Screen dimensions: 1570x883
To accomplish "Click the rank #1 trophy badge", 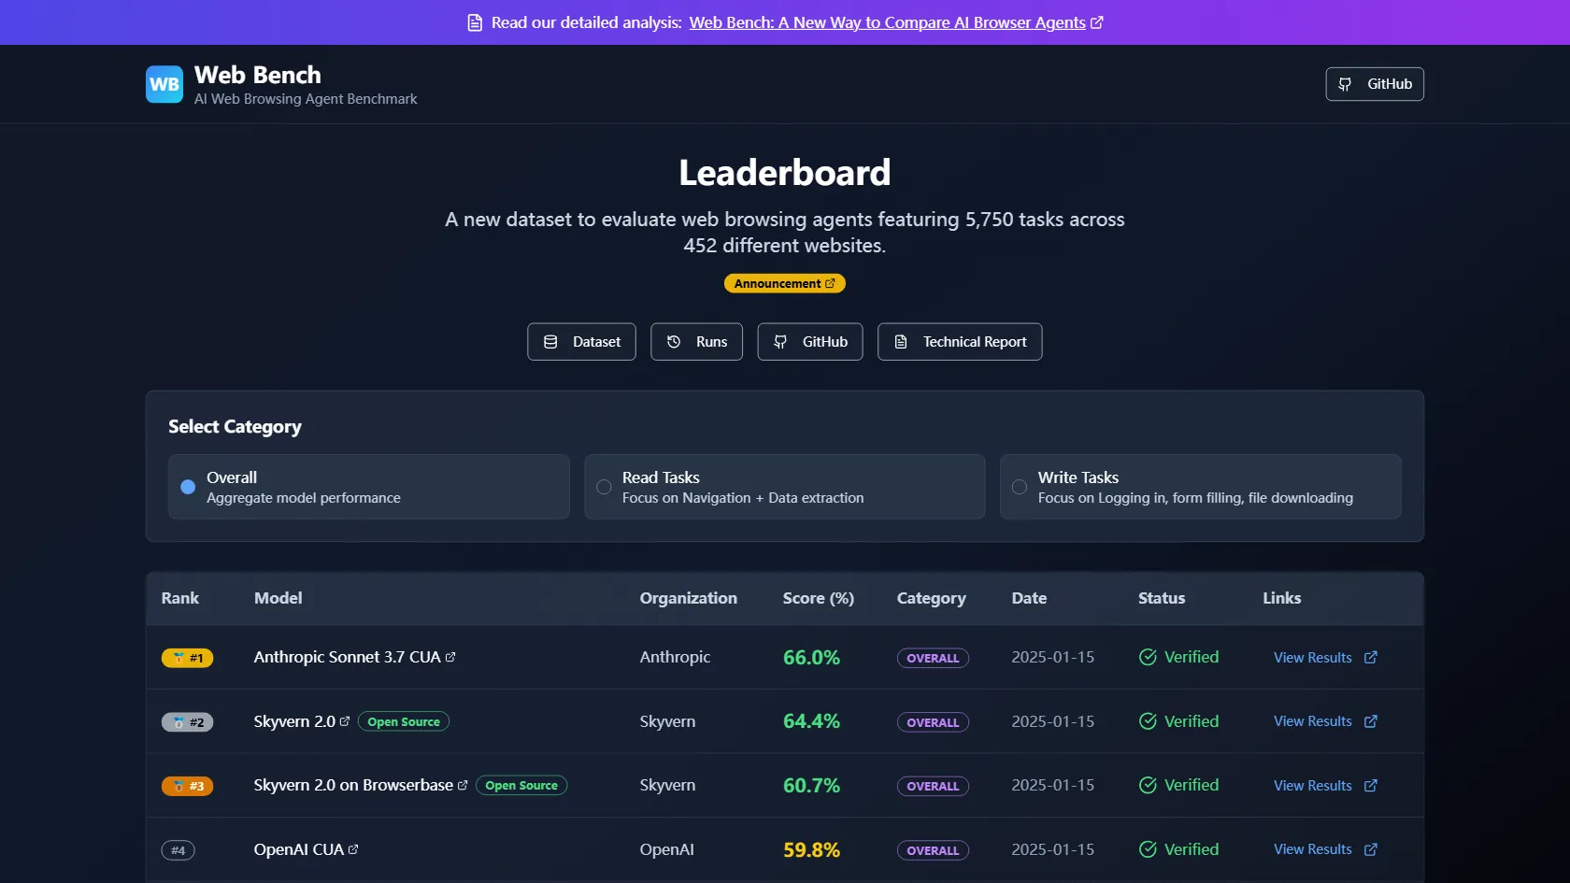I will [187, 658].
